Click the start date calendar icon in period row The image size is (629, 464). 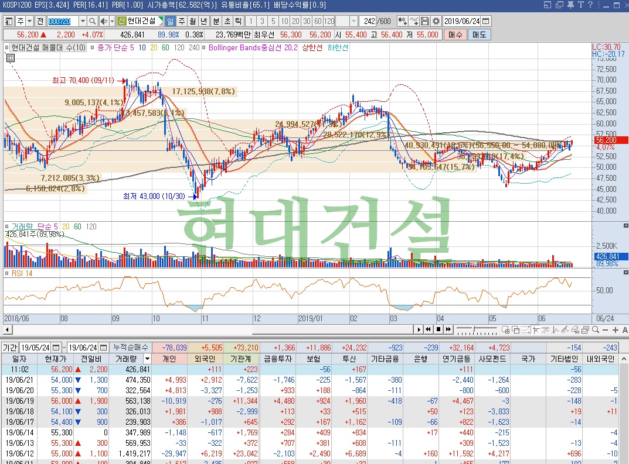click(56, 348)
